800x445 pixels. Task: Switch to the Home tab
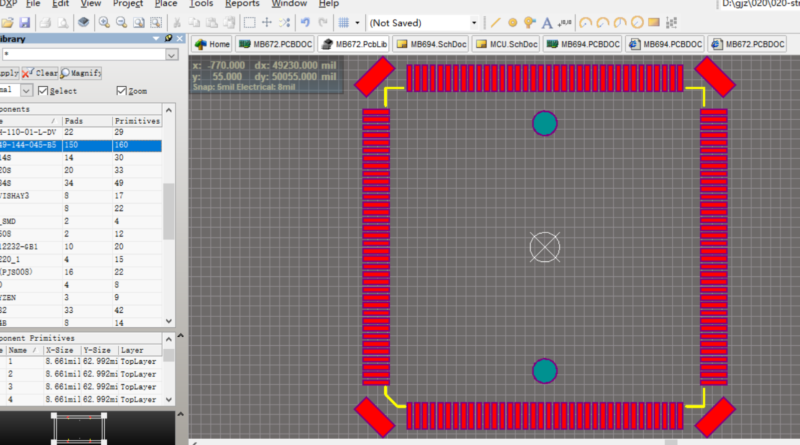(212, 44)
